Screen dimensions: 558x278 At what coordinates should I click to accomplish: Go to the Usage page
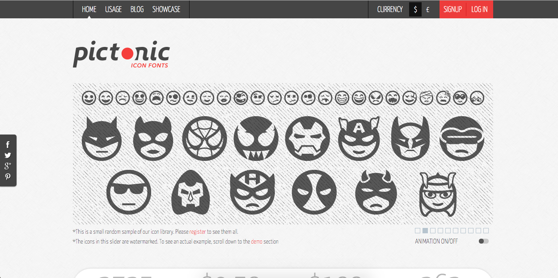[114, 9]
